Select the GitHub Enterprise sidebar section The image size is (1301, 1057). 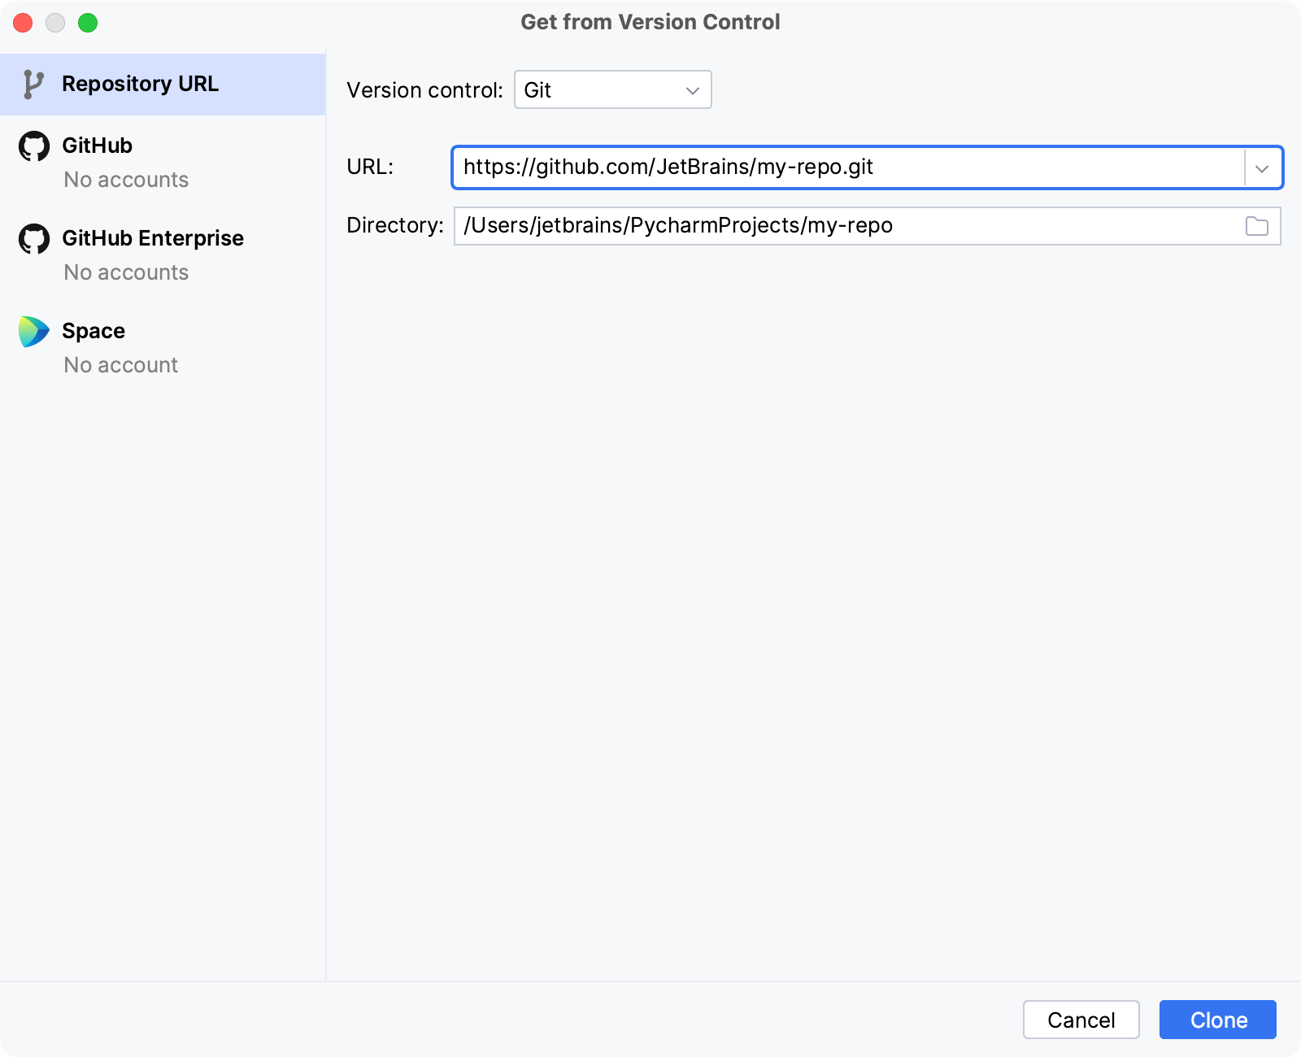click(x=153, y=238)
